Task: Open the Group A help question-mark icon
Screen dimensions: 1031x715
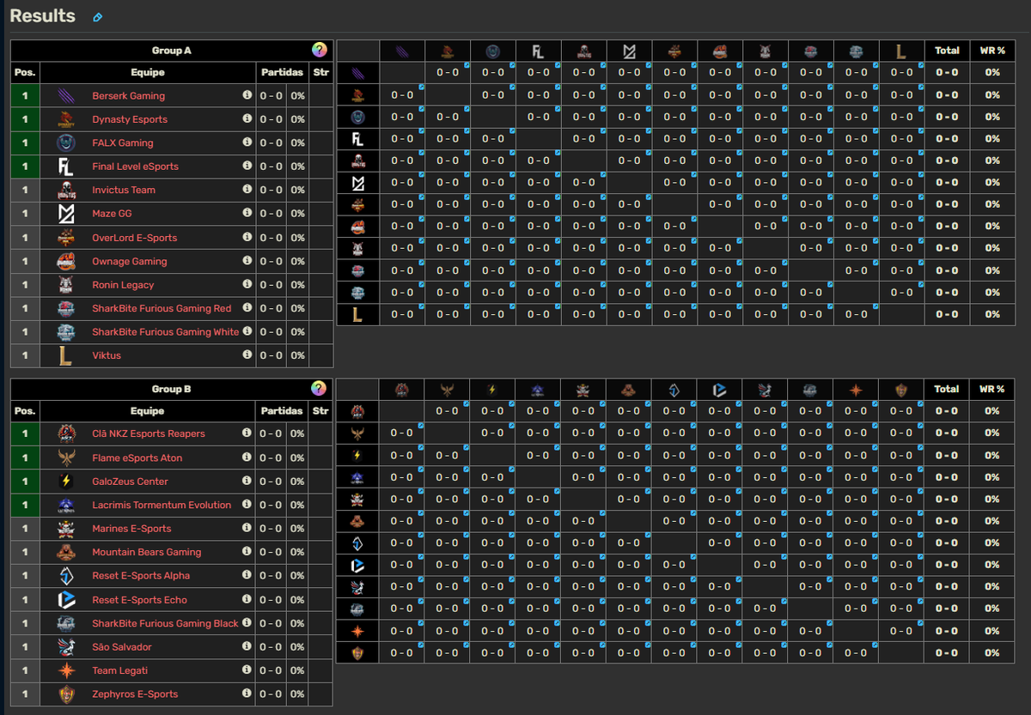Action: pos(319,50)
